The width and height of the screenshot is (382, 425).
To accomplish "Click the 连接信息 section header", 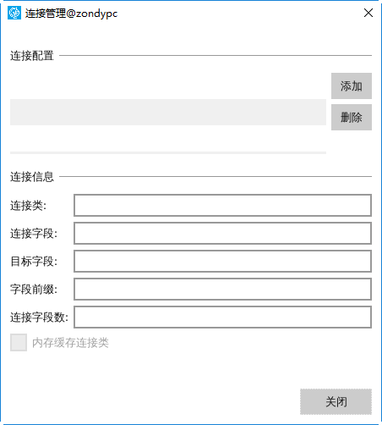I will click(x=32, y=177).
